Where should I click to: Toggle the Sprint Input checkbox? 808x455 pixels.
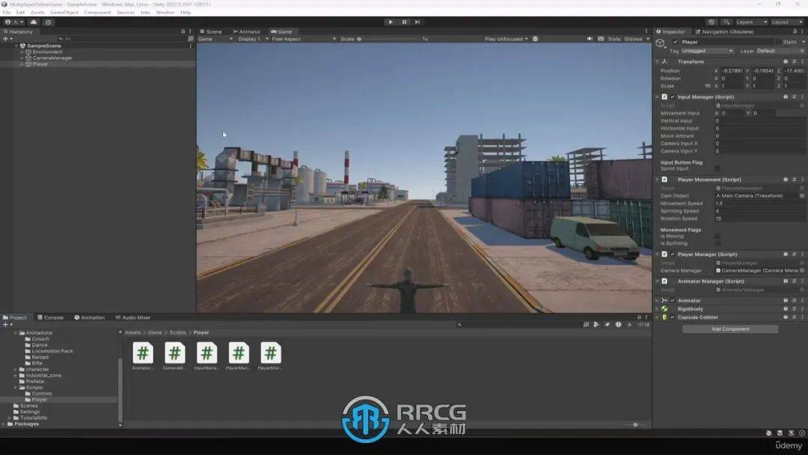click(717, 169)
